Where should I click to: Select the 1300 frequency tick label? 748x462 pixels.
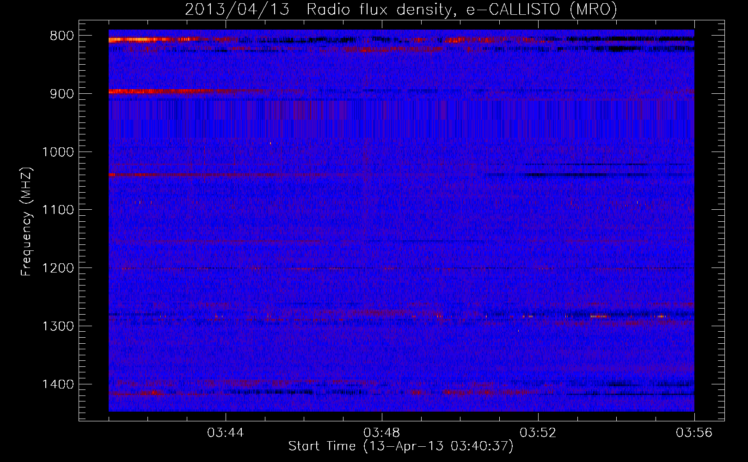(x=58, y=326)
